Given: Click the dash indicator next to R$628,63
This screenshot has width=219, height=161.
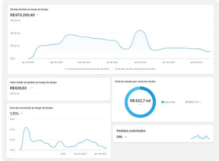Looking at the screenshot, I should pyautogui.click(x=32, y=88).
